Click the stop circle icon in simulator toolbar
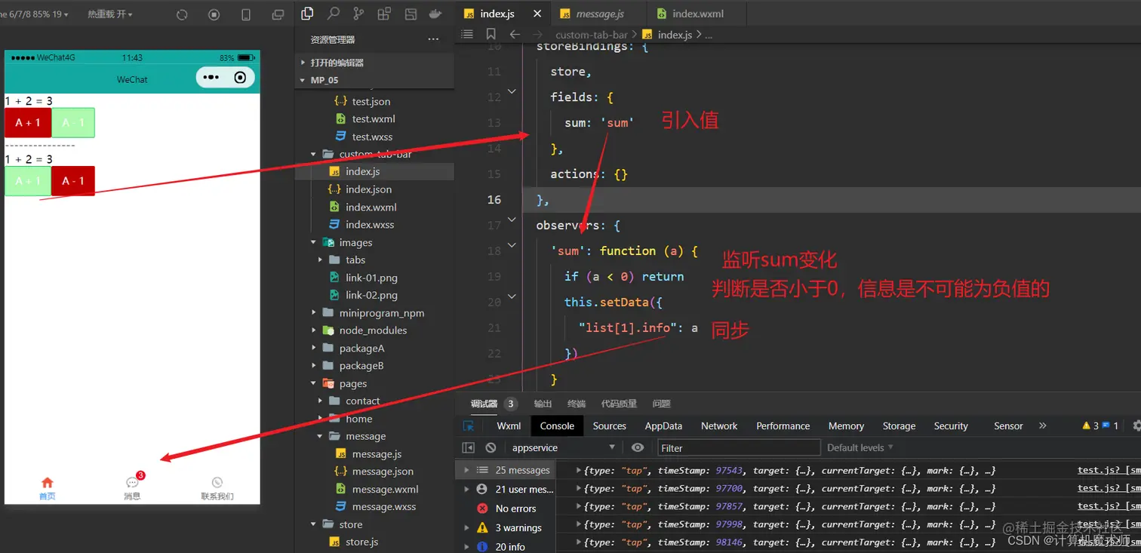Image resolution: width=1141 pixels, height=553 pixels. click(x=214, y=14)
